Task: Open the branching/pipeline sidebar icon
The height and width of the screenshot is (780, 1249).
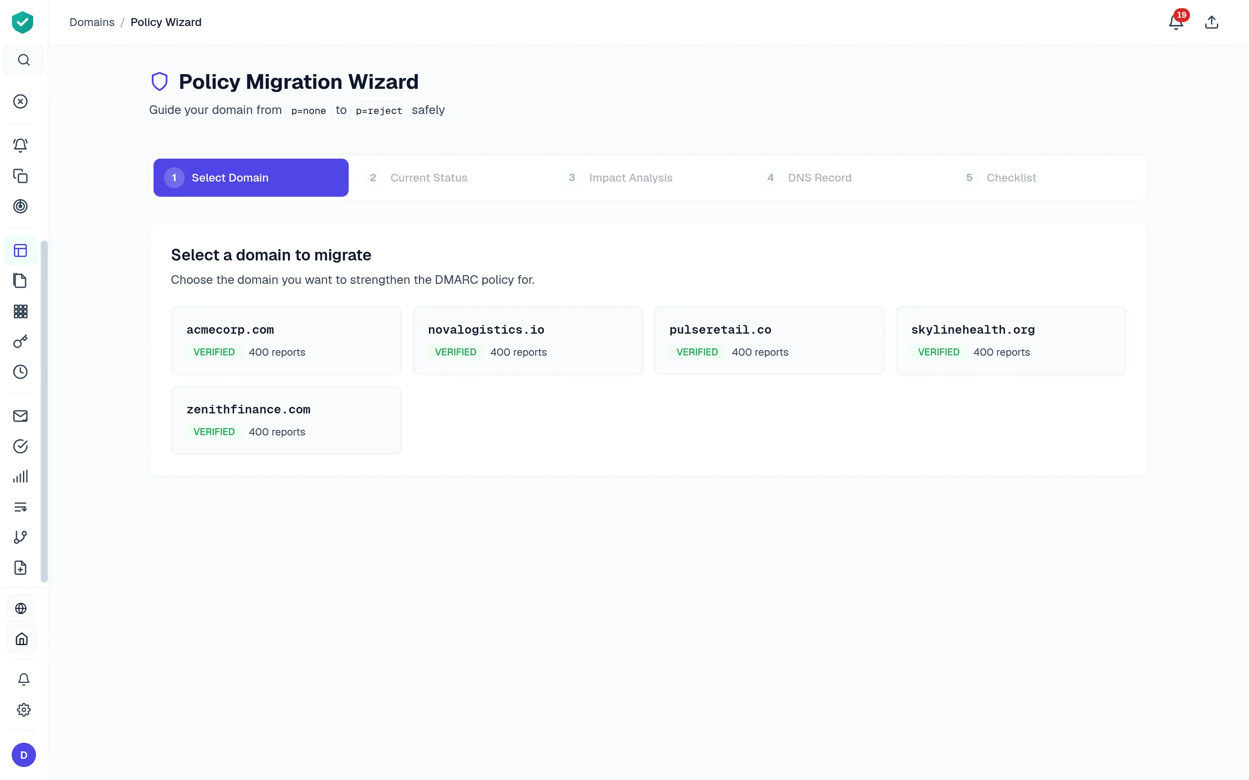Action: tap(21, 536)
